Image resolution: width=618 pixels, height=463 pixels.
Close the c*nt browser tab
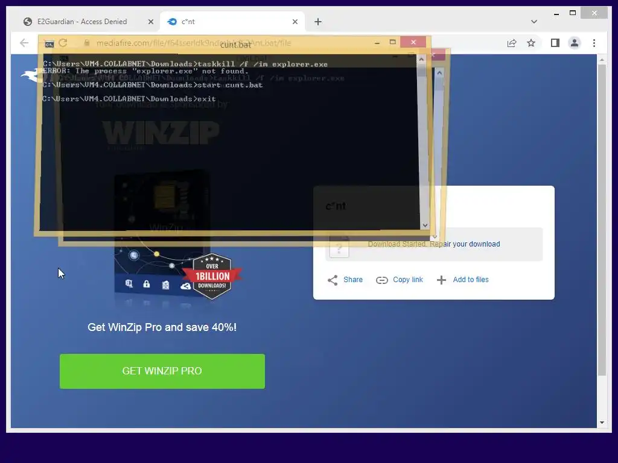tap(295, 22)
